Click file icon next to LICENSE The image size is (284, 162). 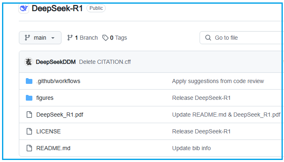click(x=29, y=131)
